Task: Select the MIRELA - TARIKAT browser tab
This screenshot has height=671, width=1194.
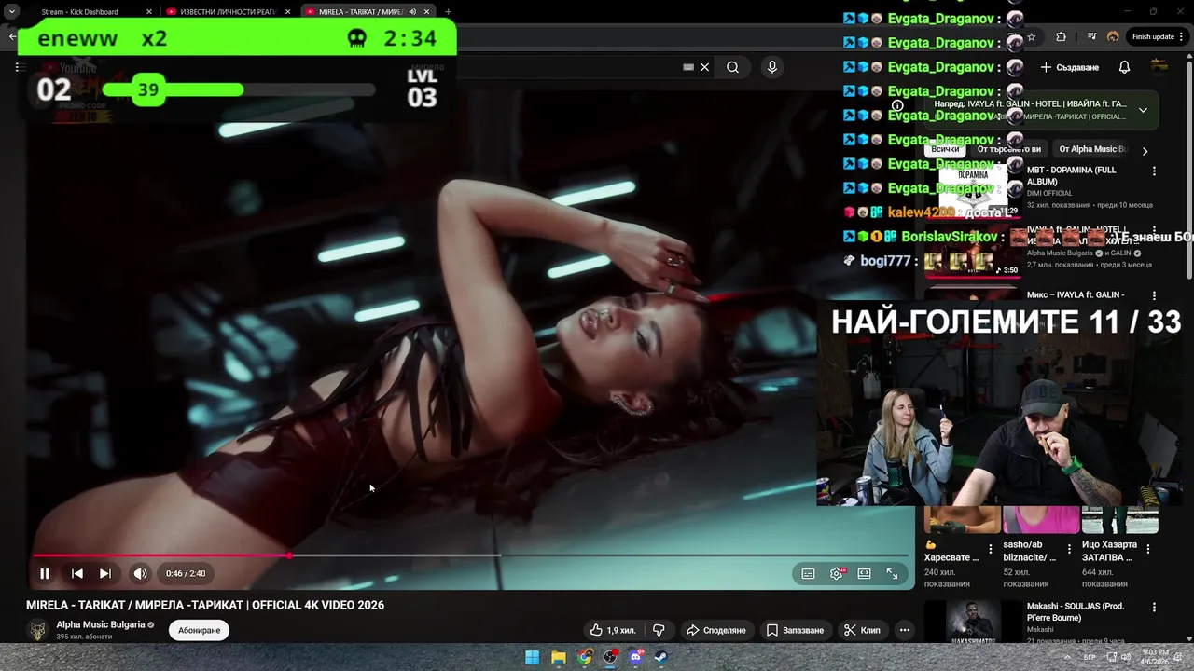Action: 359,12
